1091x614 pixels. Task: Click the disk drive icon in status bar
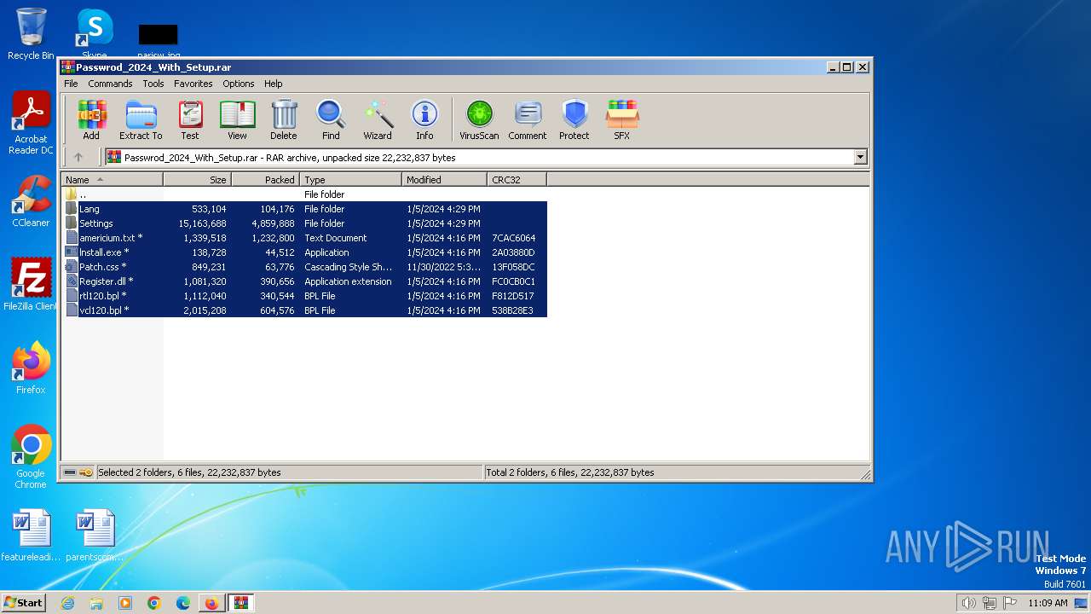coord(70,472)
